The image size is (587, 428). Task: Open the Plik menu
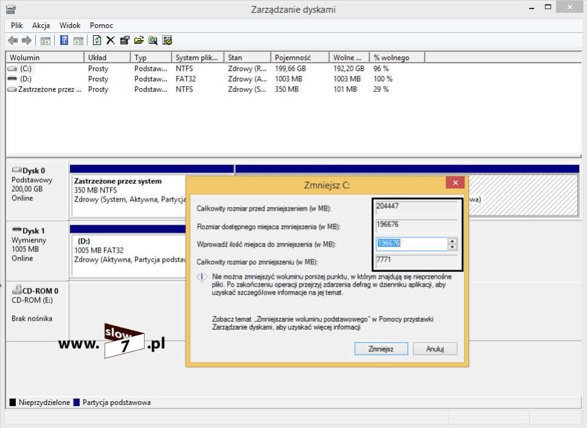point(16,25)
